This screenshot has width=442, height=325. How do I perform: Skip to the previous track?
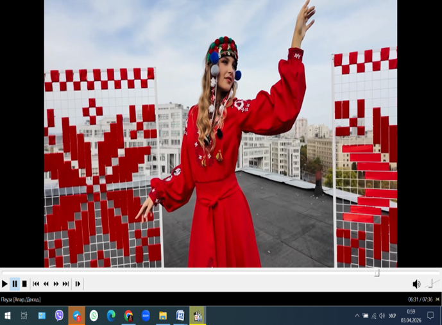tap(36, 284)
